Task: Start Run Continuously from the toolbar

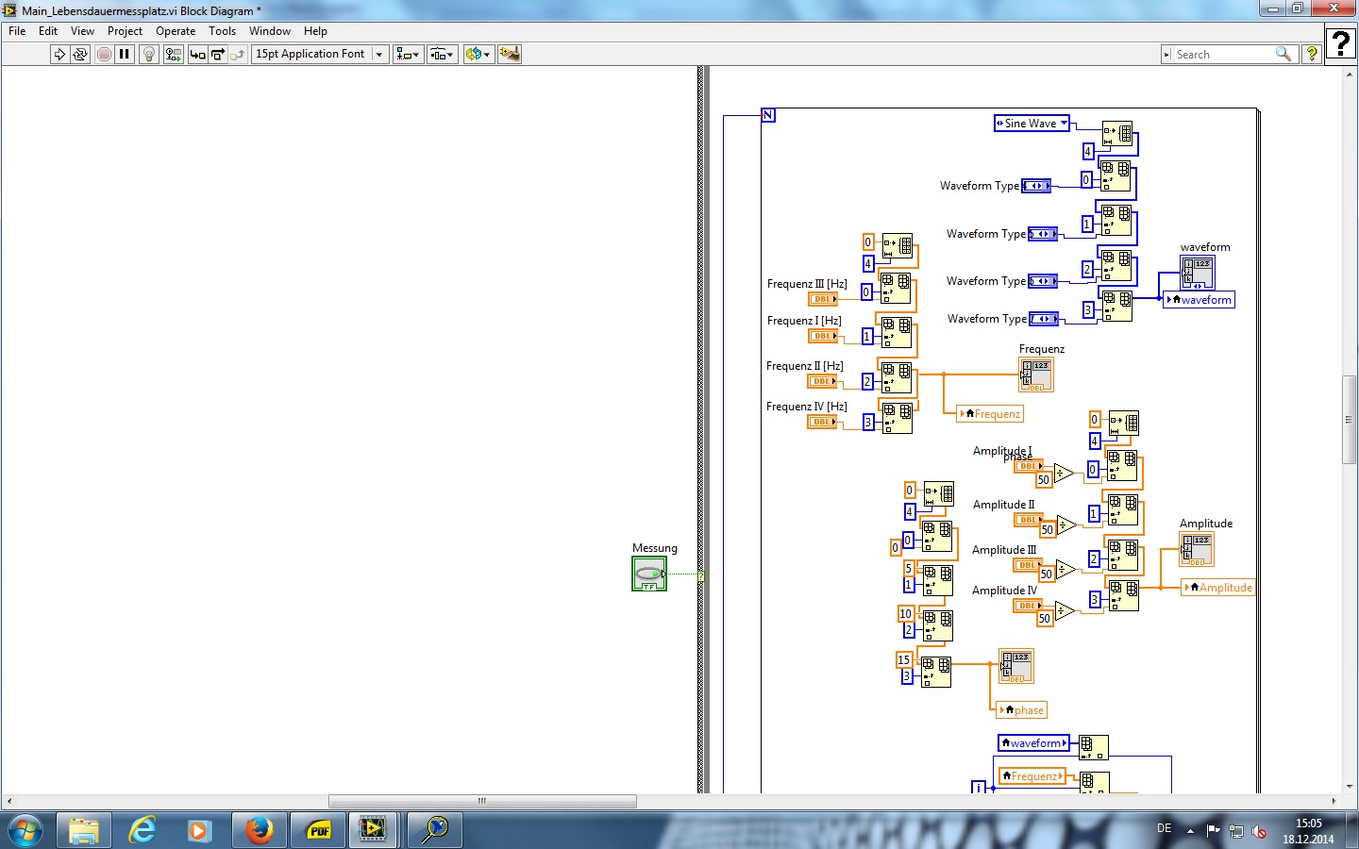Action: [80, 55]
